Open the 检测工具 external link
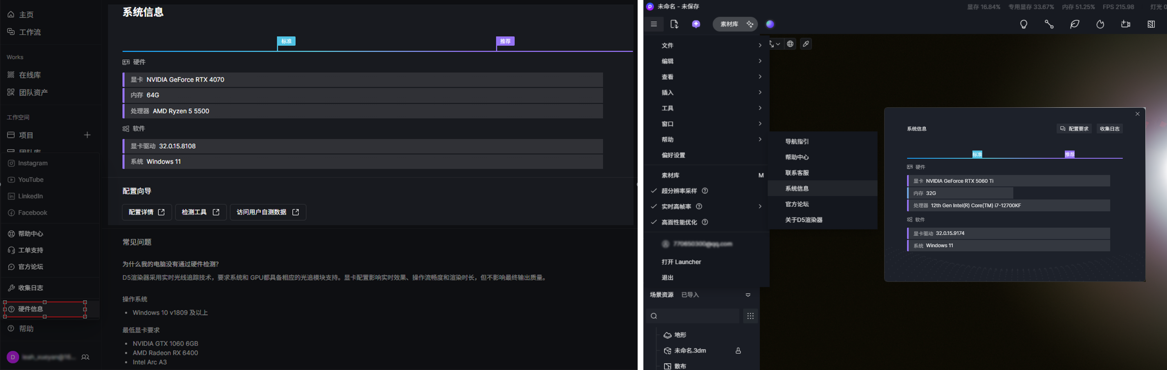 pos(201,212)
